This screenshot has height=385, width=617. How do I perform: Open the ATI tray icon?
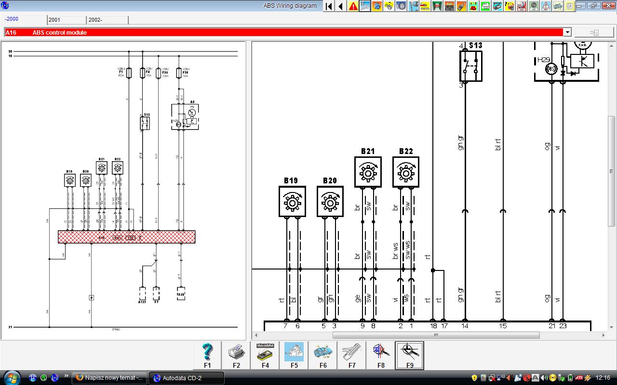pyautogui.click(x=579, y=378)
